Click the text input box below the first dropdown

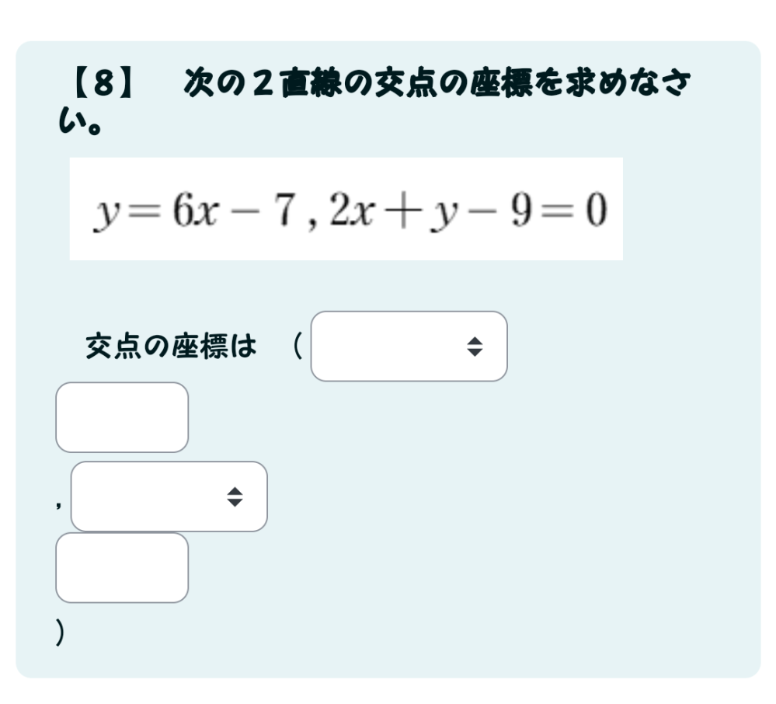(122, 417)
